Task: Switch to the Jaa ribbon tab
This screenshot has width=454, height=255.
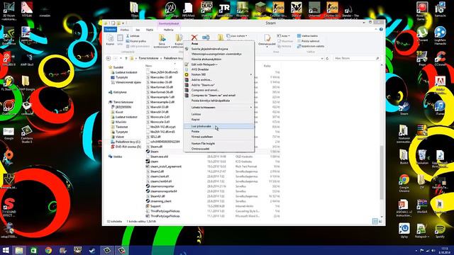Action: click(138, 30)
